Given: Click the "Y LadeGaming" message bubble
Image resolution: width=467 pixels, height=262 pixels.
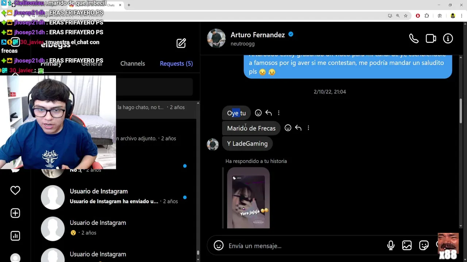Looking at the screenshot, I should click(247, 143).
